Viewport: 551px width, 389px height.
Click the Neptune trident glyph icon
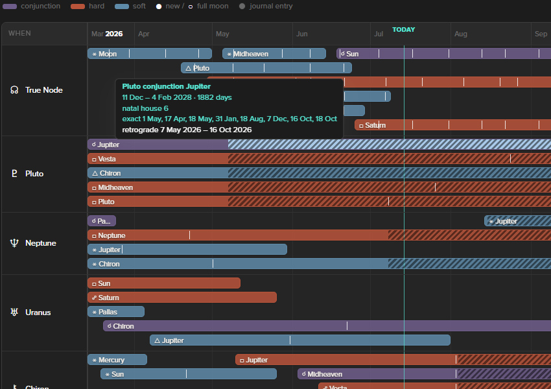pyautogui.click(x=14, y=243)
